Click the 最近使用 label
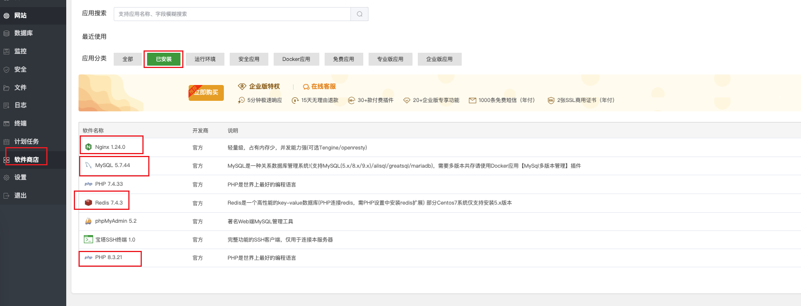This screenshot has width=801, height=306. tap(94, 36)
